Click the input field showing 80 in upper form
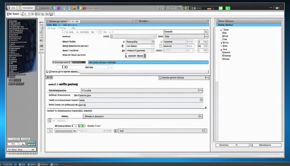 (x=85, y=67)
